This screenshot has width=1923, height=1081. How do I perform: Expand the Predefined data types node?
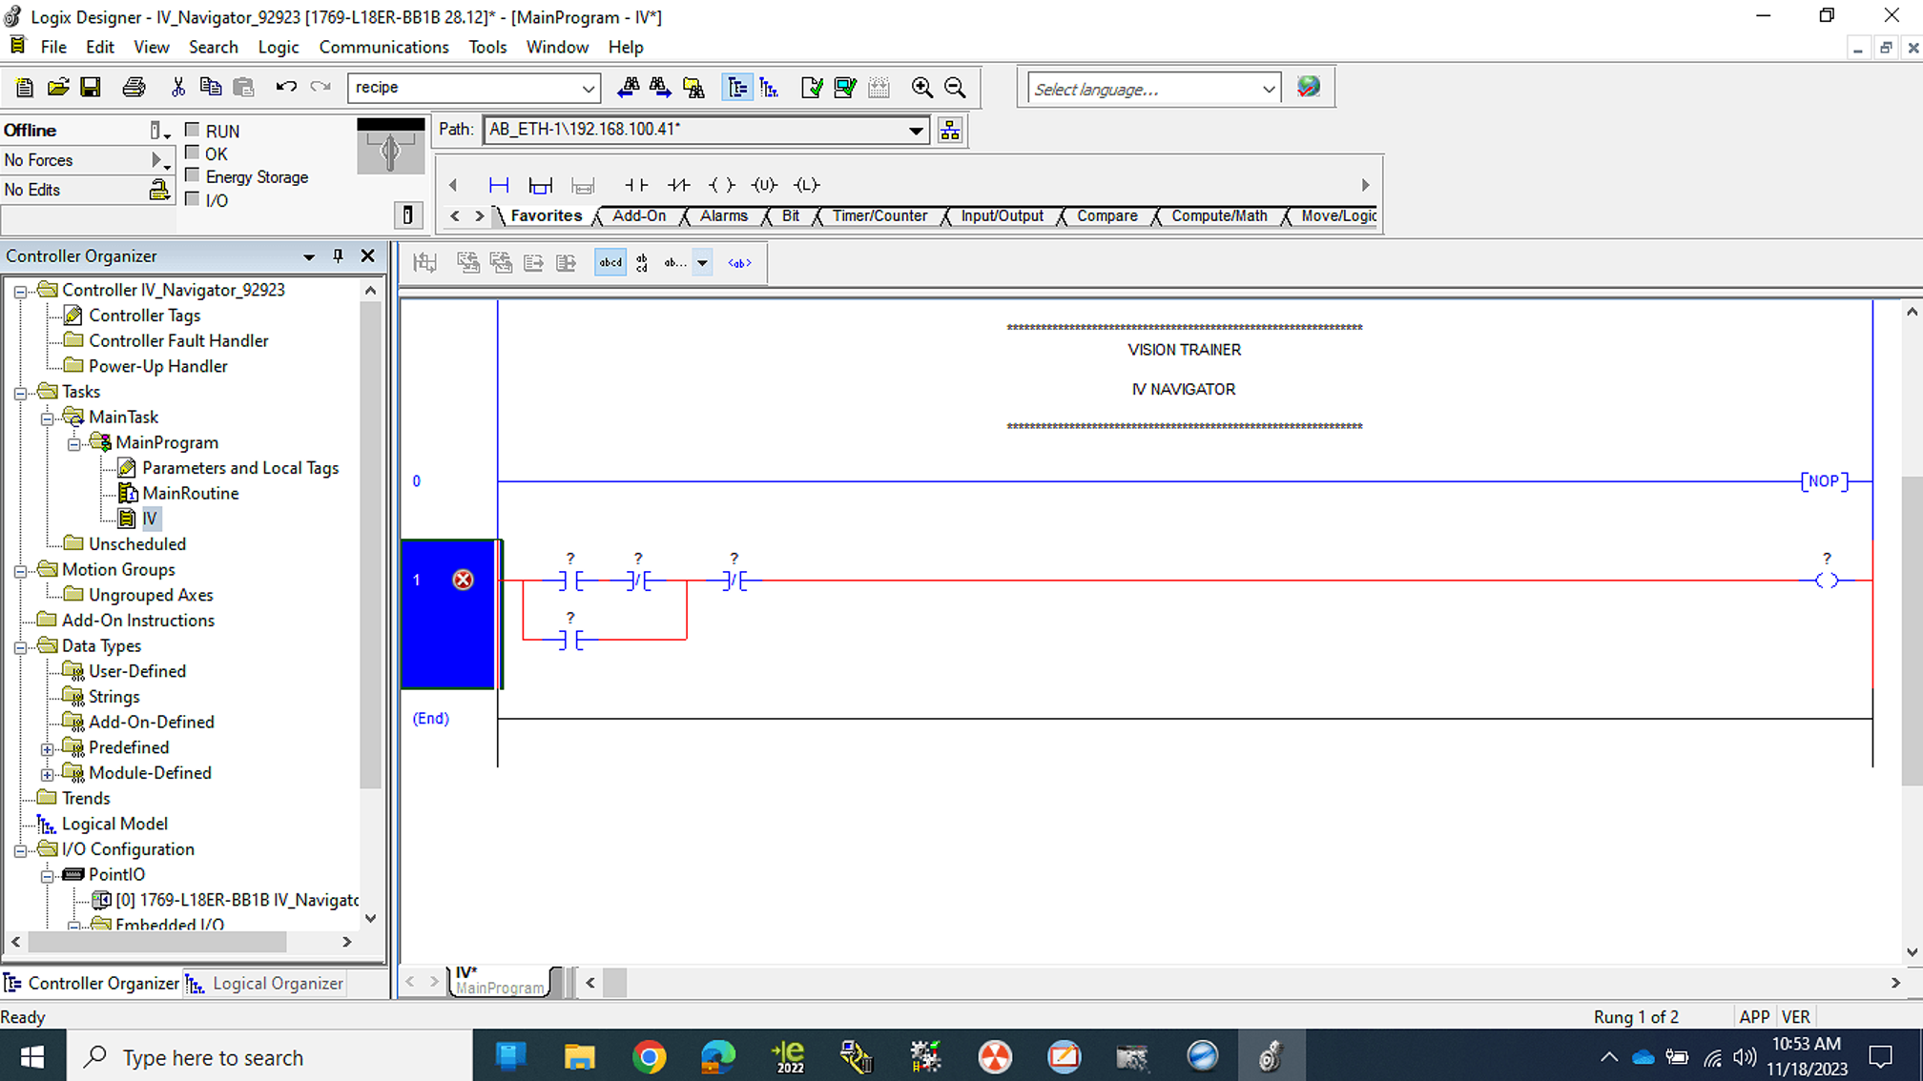coord(47,748)
